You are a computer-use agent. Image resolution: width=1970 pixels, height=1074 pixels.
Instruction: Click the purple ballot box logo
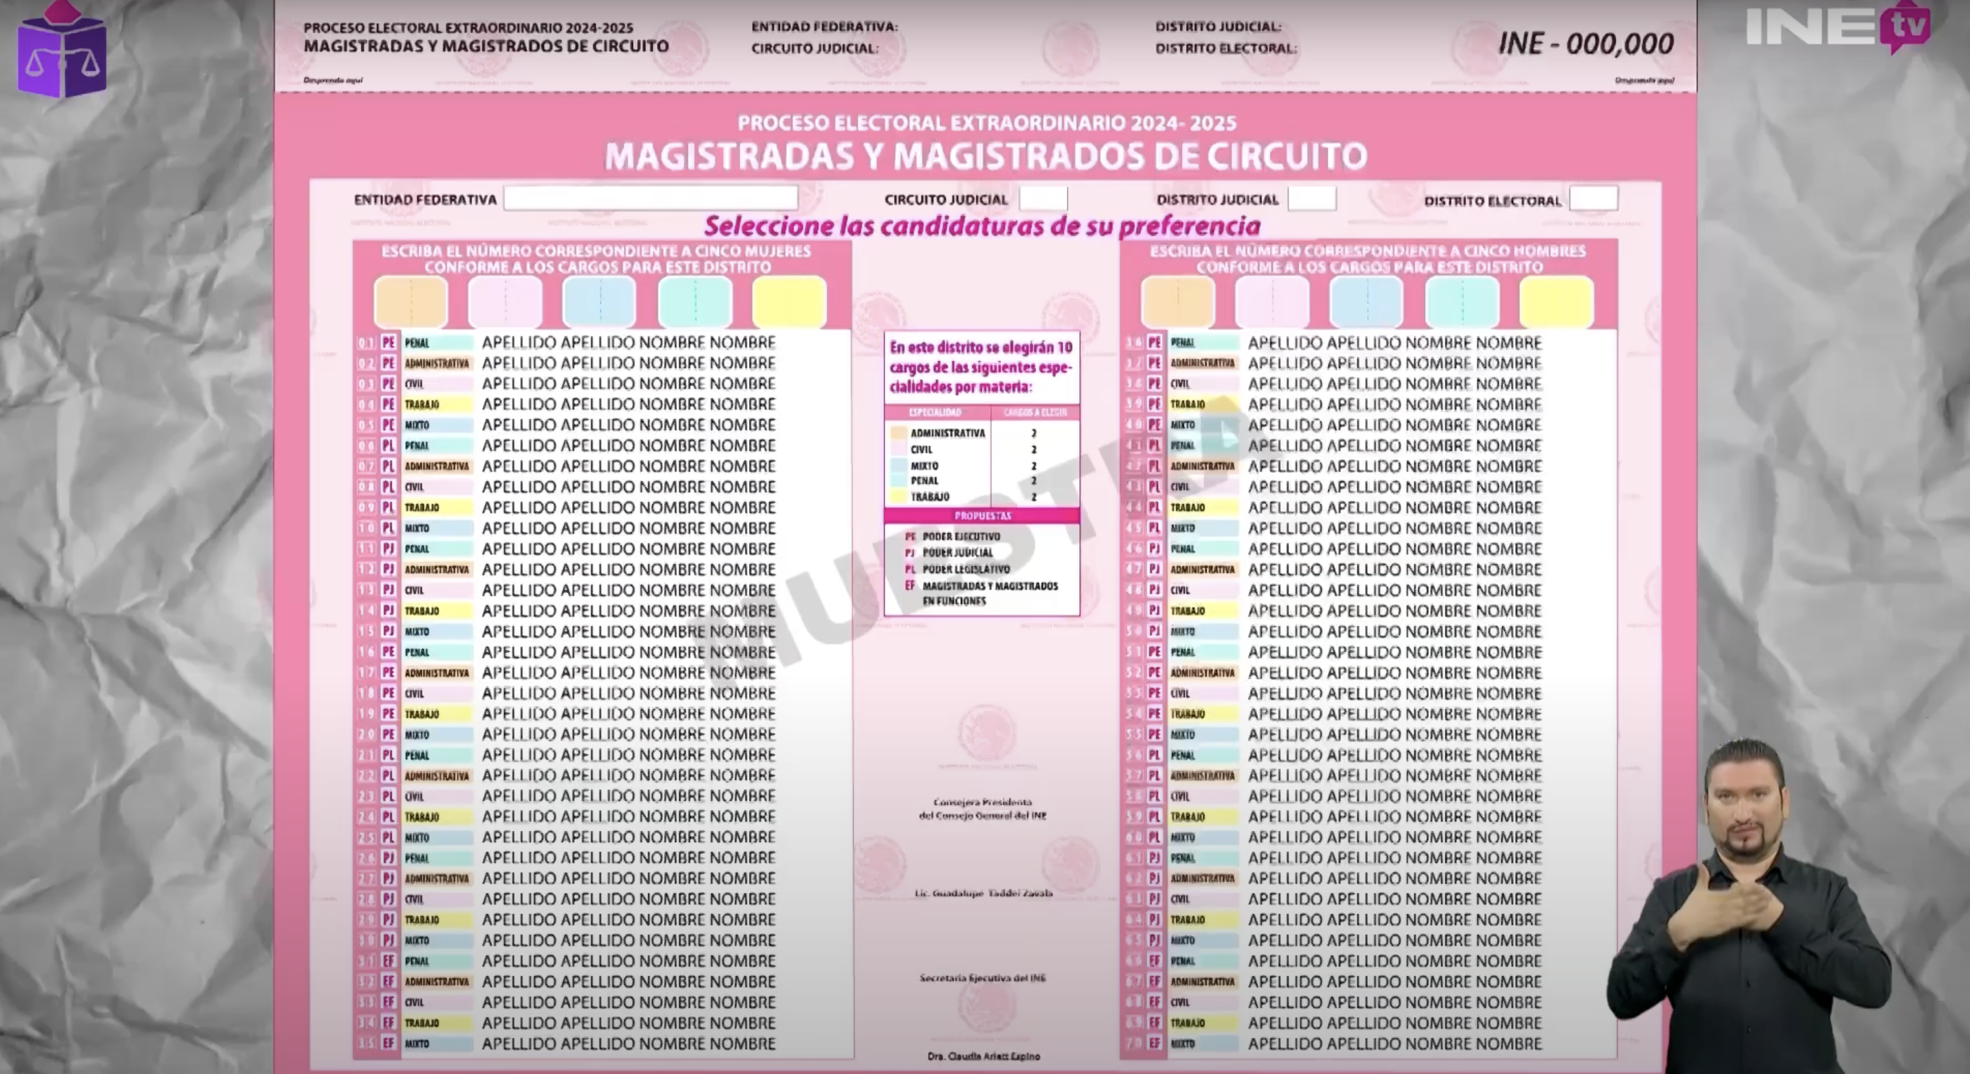pyautogui.click(x=62, y=49)
